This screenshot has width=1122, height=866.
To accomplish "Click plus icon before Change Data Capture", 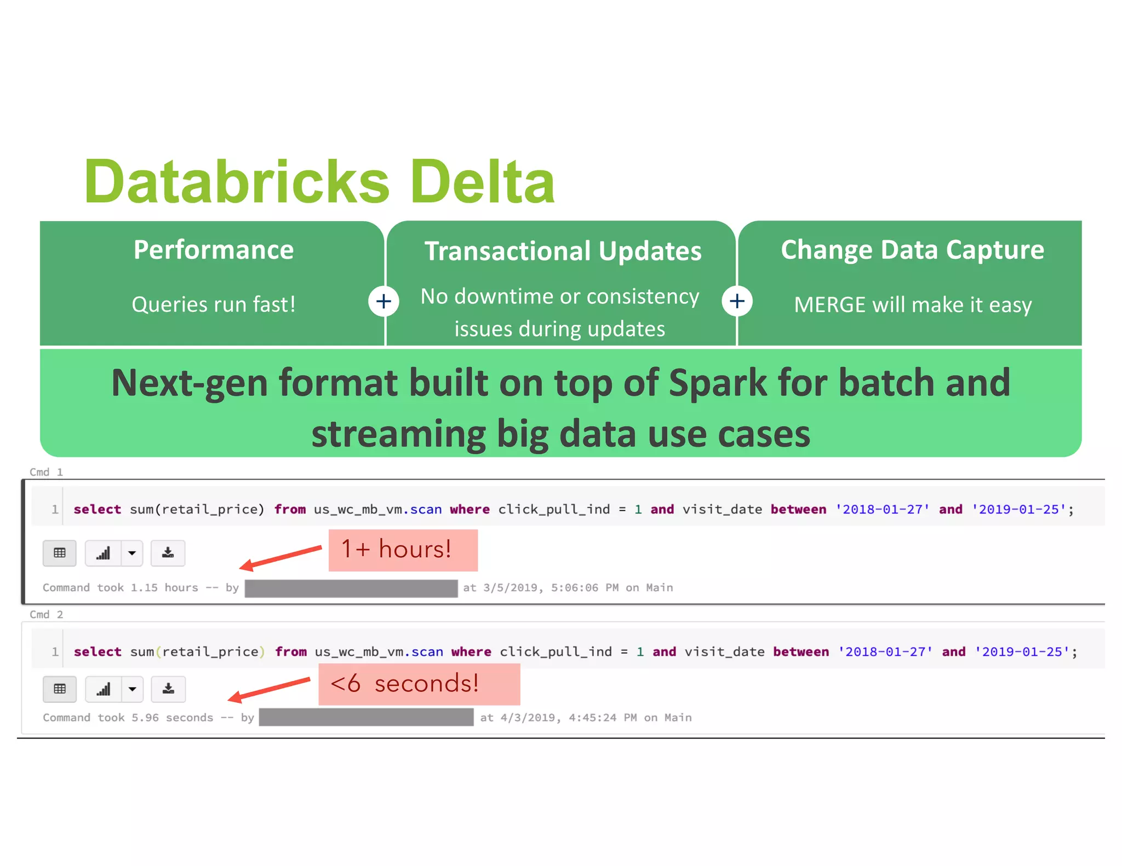I will tap(737, 301).
